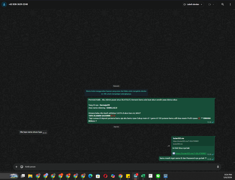Switch to WhatsApp taskbar icon with red badge
This screenshot has height=180, width=235.
135,176
